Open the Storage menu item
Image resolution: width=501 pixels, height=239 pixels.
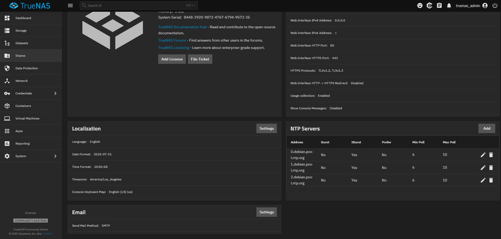[x=31, y=31]
